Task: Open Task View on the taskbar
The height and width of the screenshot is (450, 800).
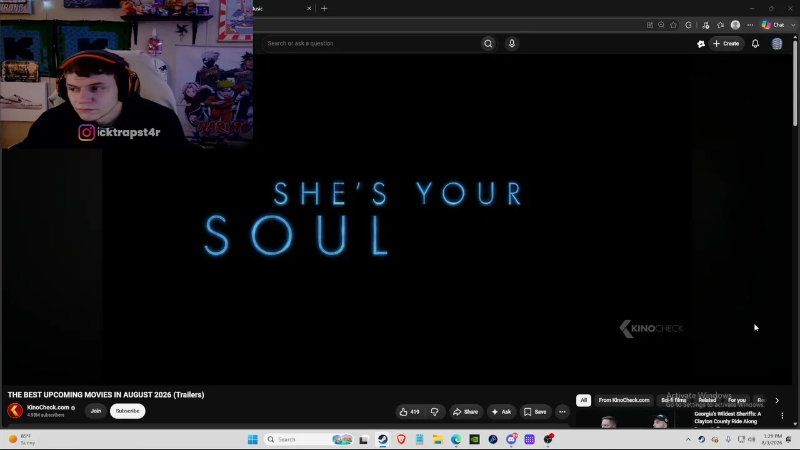Action: click(x=364, y=439)
